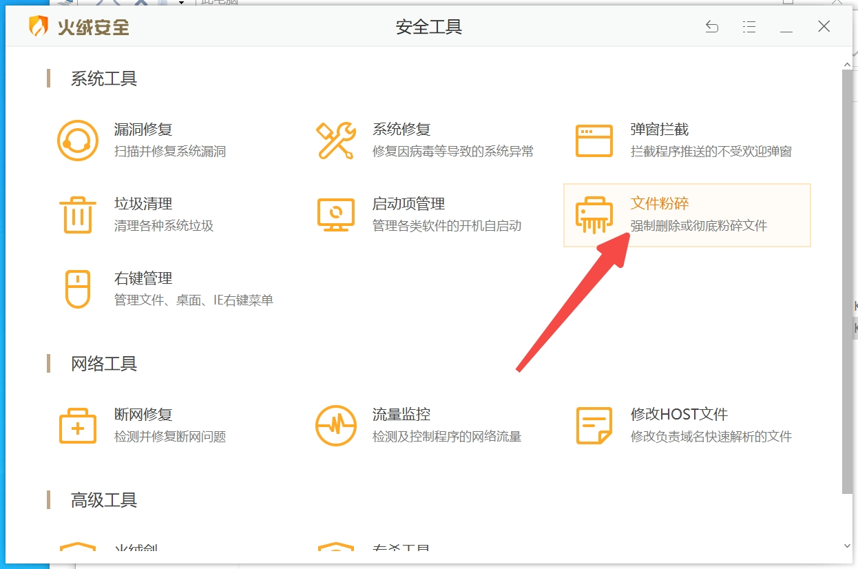
Task: Click description 管理各类软件的开机自启动
Action: pyautogui.click(x=447, y=226)
